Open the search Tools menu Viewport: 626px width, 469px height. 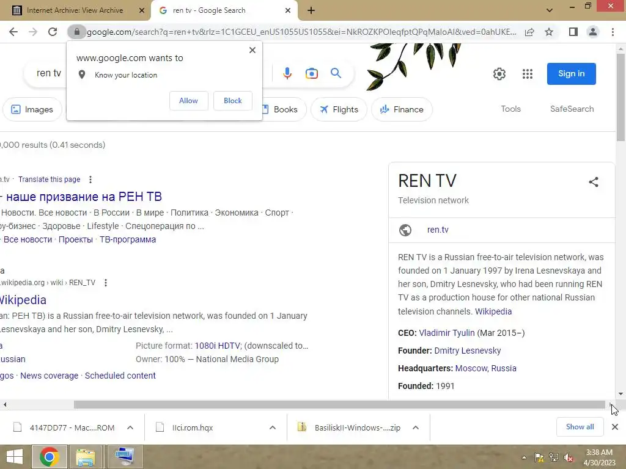pyautogui.click(x=510, y=109)
